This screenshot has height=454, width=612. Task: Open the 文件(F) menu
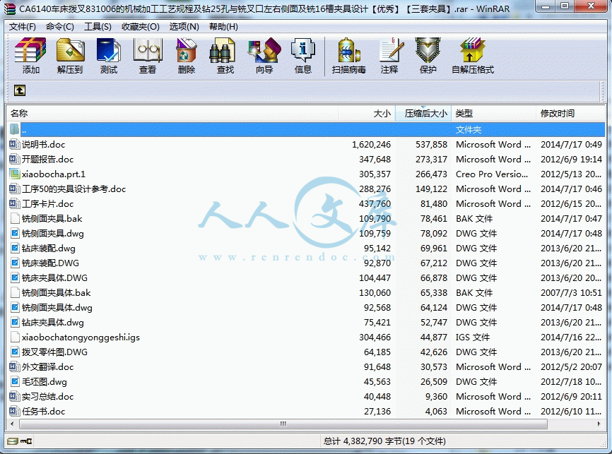[x=22, y=27]
